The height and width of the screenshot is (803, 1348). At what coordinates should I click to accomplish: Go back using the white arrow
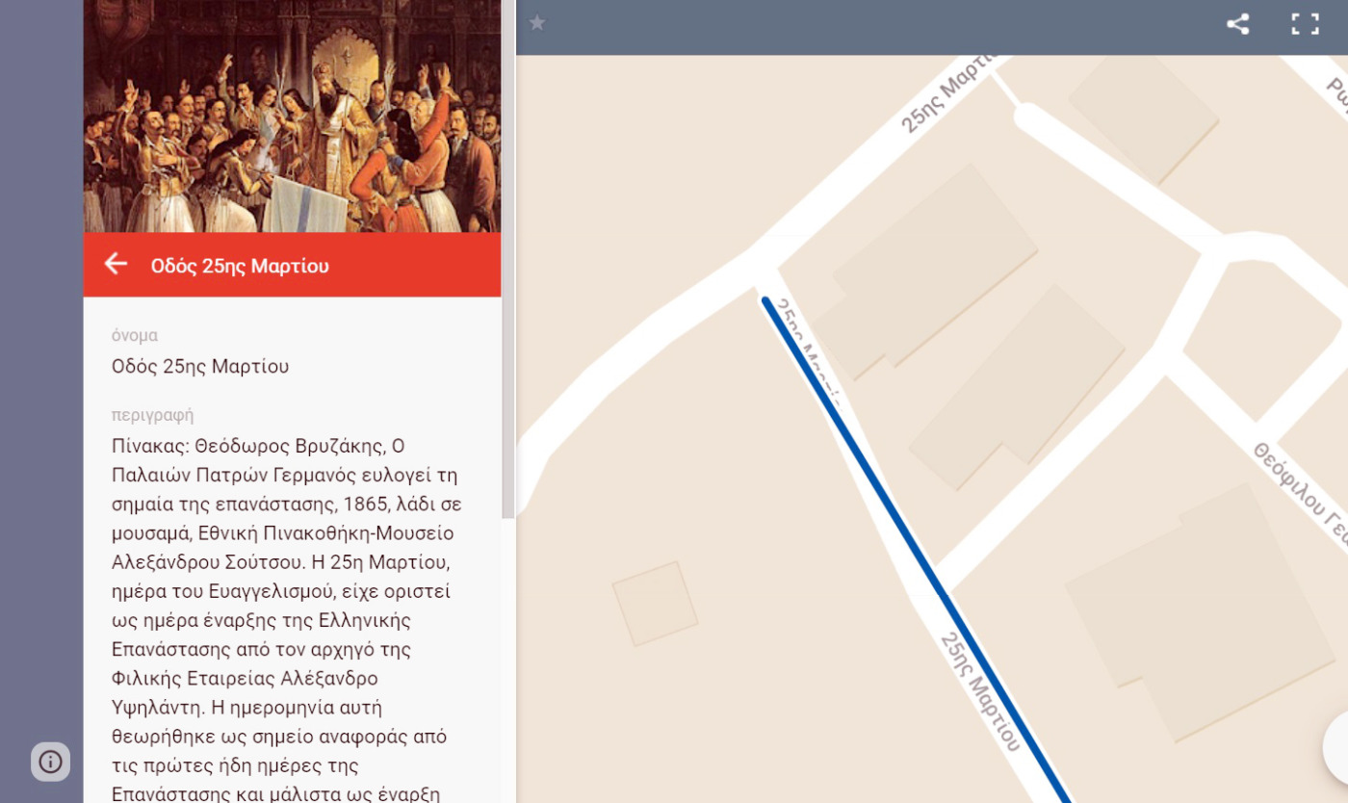coord(116,264)
